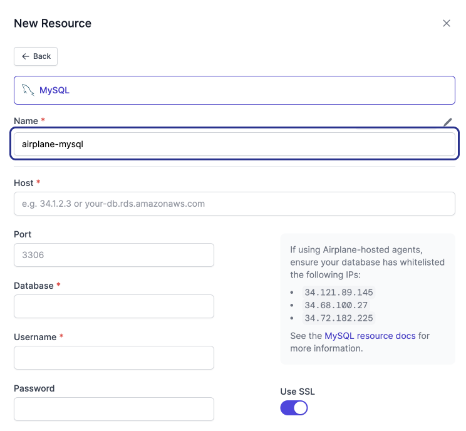Toggle the Use SSL switch off
The image size is (466, 431).
294,408
